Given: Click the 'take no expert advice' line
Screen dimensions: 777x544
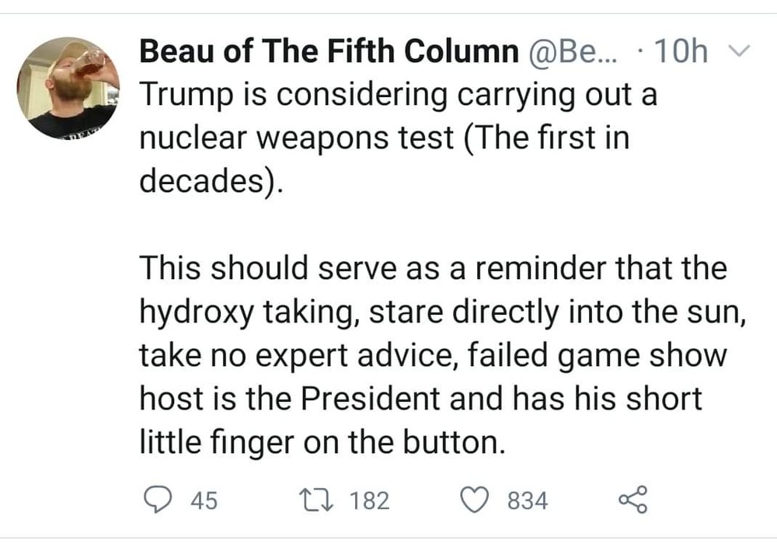Looking at the screenshot, I should point(433,355).
